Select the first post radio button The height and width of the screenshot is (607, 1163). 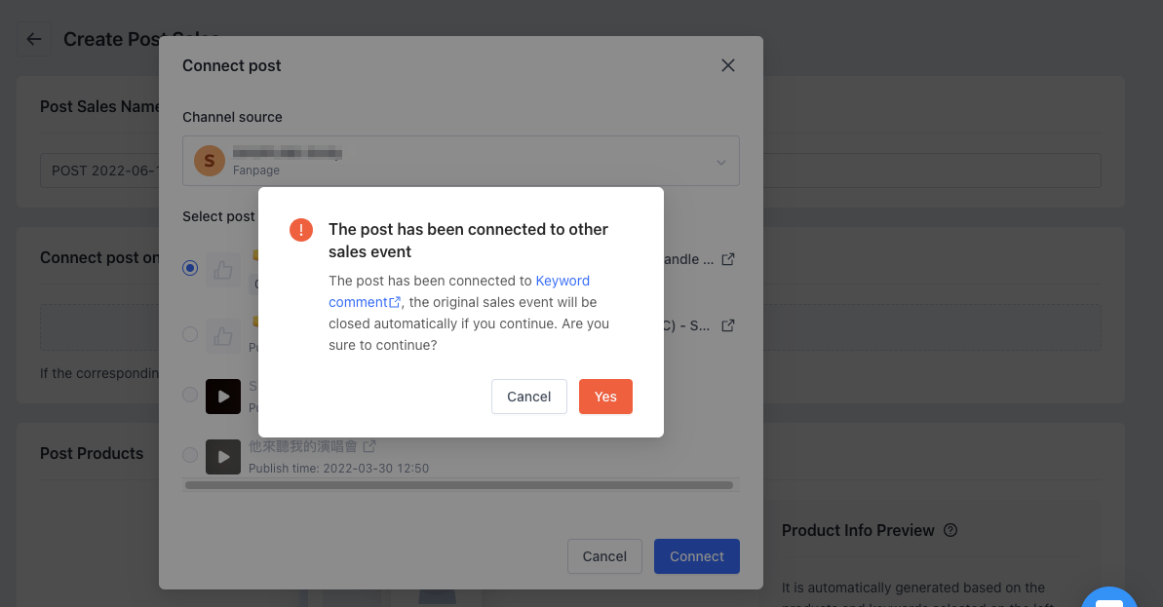[x=190, y=268]
